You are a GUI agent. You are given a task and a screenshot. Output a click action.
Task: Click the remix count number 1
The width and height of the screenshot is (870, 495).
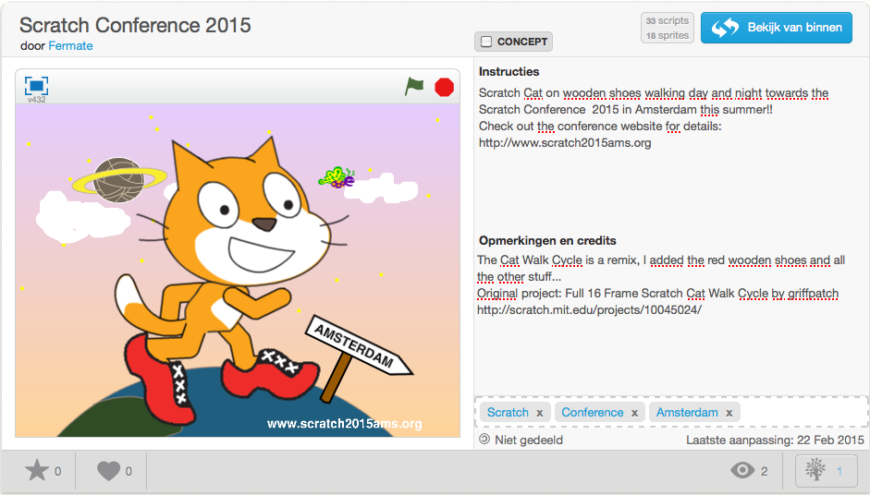[x=839, y=471]
